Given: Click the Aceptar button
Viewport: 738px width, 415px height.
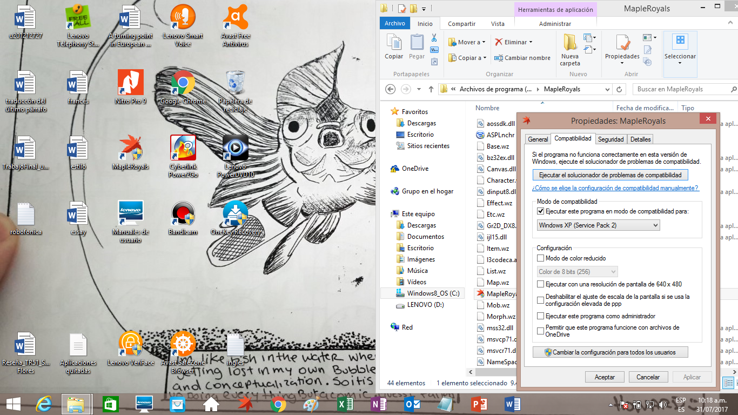Looking at the screenshot, I should click(x=605, y=377).
